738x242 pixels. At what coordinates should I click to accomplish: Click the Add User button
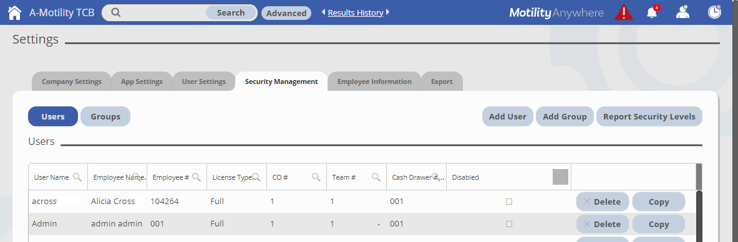(507, 116)
